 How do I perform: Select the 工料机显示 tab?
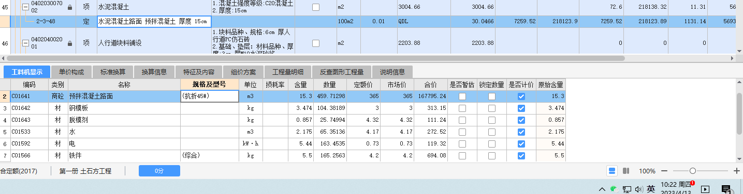[x=27, y=72]
